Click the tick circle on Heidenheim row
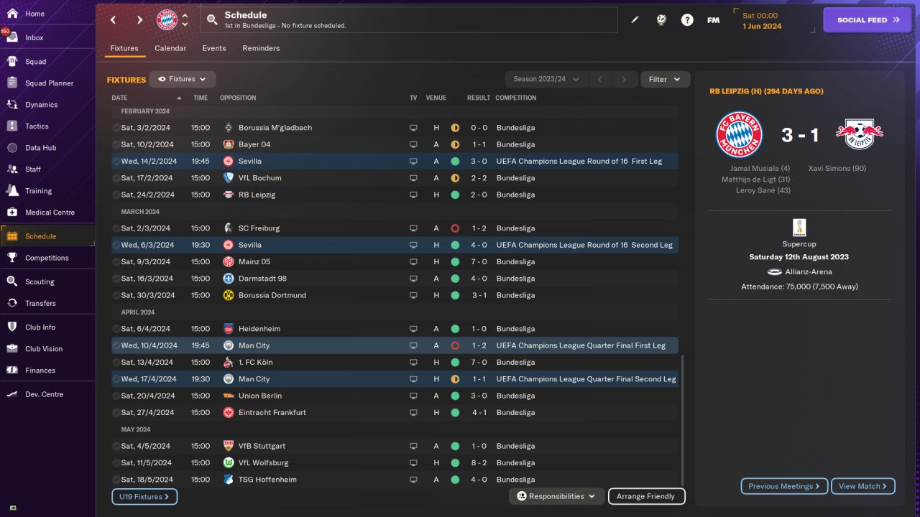This screenshot has height=517, width=920. pos(116,329)
